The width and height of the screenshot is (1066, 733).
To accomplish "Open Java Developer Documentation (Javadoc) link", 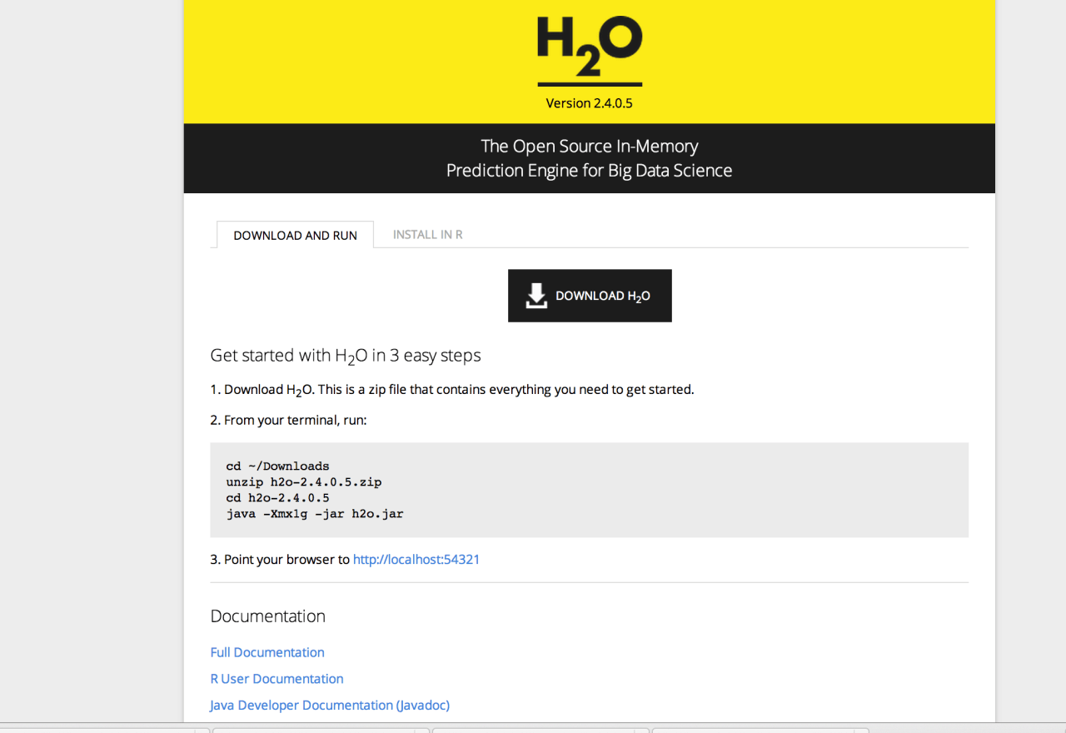I will [330, 706].
